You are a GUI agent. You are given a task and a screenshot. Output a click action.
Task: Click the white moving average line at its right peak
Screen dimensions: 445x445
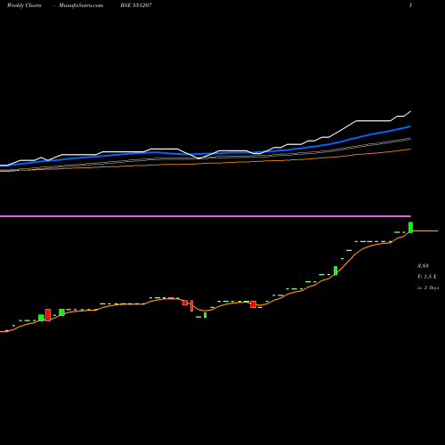pos(410,111)
